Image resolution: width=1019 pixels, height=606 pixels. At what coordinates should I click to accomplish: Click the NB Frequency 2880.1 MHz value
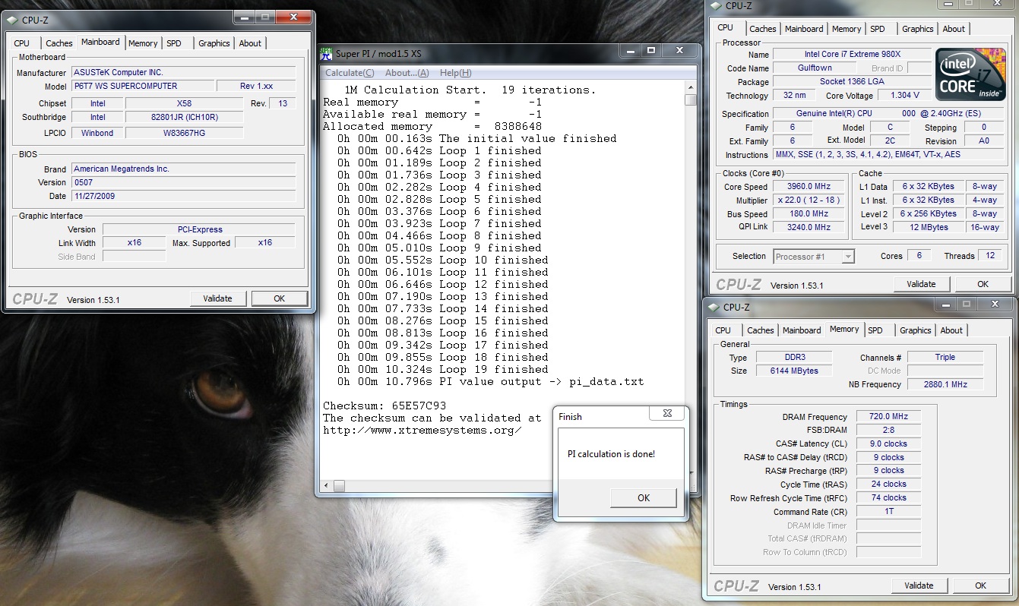[945, 384]
